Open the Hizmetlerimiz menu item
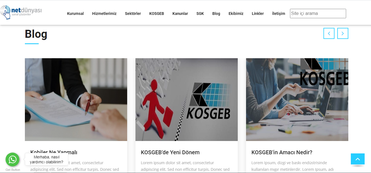 (104, 14)
